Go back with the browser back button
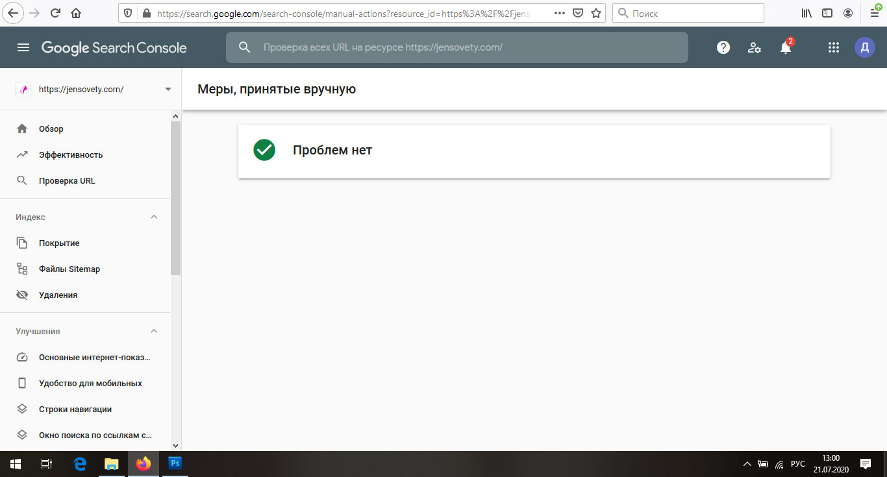Screen dimensions: 887x477 point(12,13)
